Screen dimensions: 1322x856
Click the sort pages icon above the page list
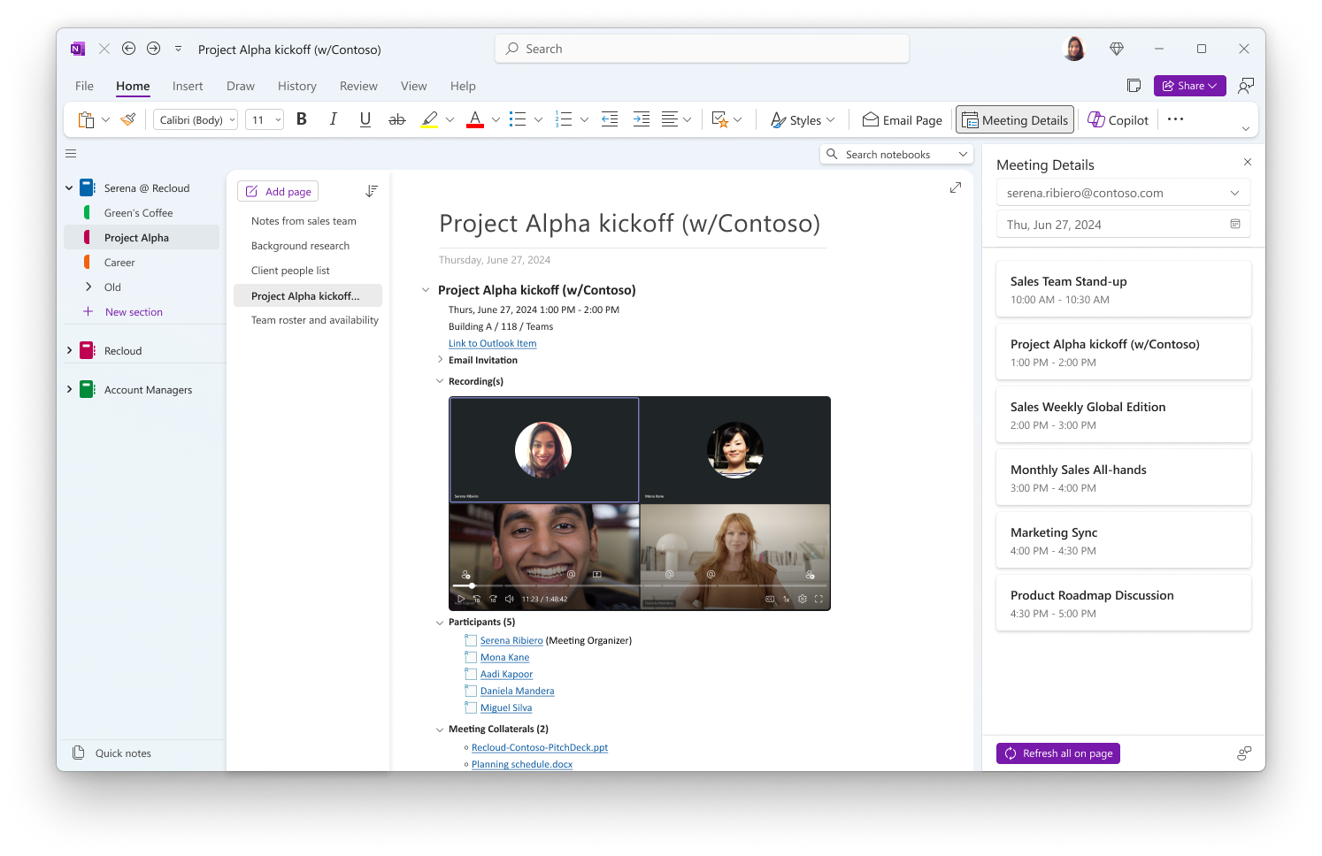tap(372, 190)
